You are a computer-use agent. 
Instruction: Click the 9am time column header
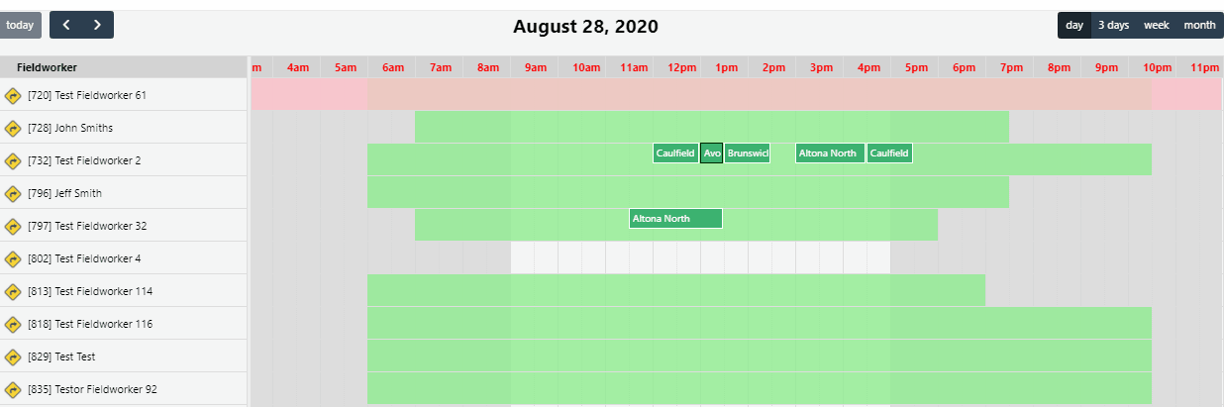[x=536, y=67]
